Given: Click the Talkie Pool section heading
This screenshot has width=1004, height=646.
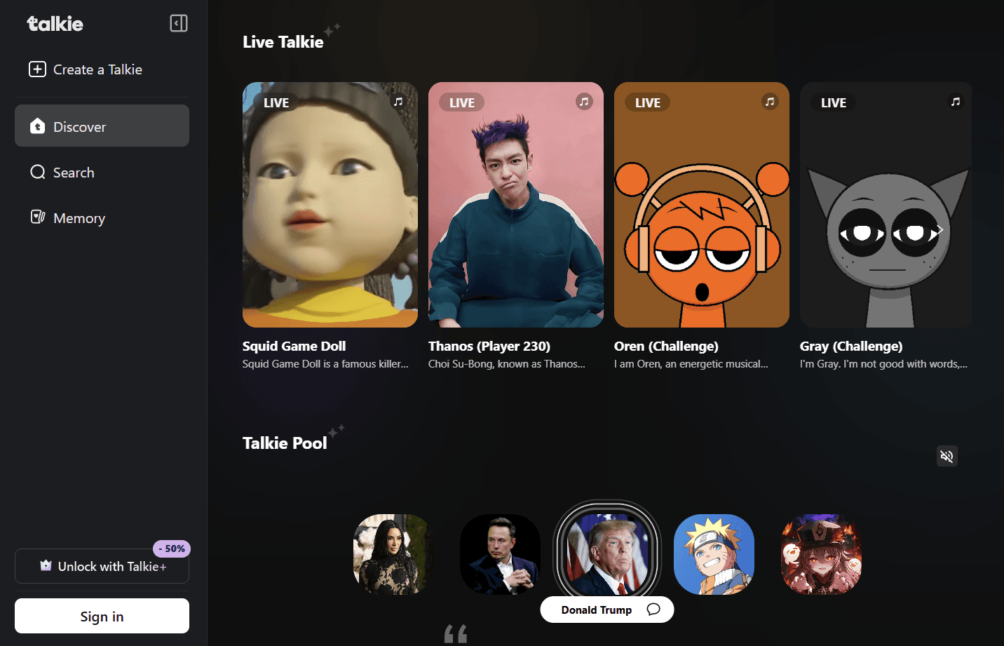Looking at the screenshot, I should tap(285, 443).
